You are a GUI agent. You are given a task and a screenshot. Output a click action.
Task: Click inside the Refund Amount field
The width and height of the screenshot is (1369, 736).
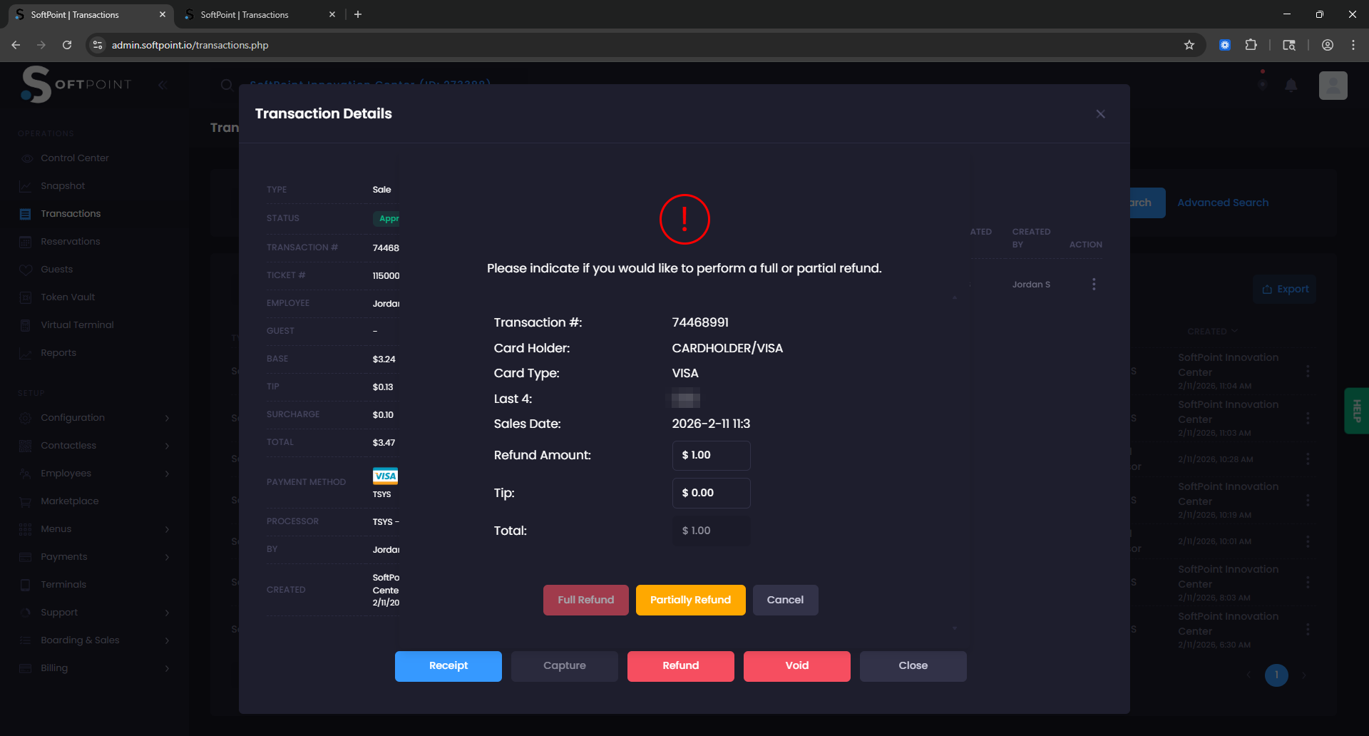[x=710, y=455]
